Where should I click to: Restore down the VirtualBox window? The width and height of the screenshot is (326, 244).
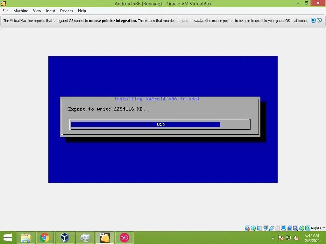point(306,3)
